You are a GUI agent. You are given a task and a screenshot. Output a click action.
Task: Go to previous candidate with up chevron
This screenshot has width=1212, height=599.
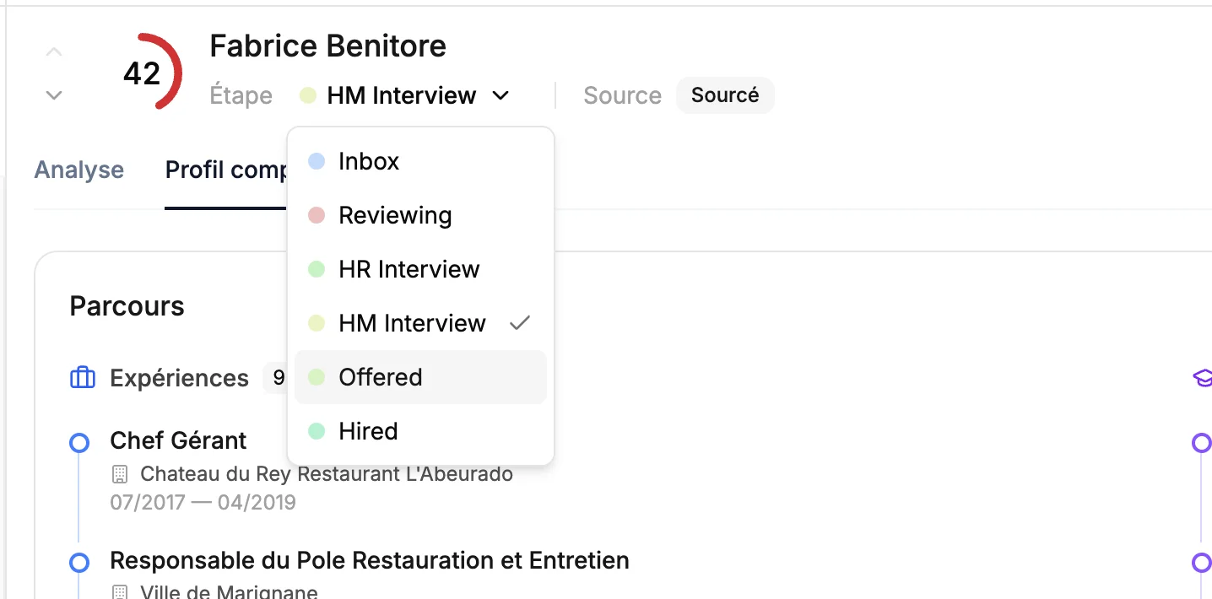point(54,52)
